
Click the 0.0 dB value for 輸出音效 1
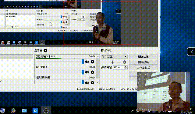tap(92, 67)
